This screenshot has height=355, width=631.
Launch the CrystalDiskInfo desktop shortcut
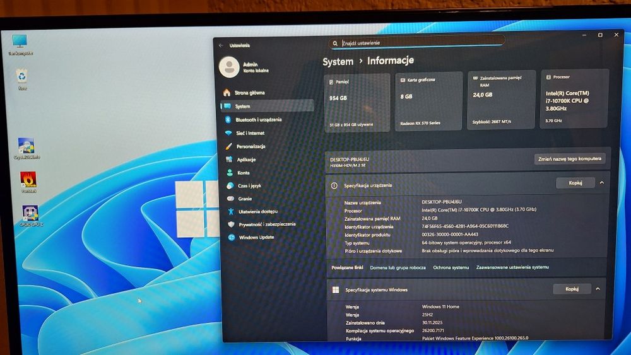27,149
